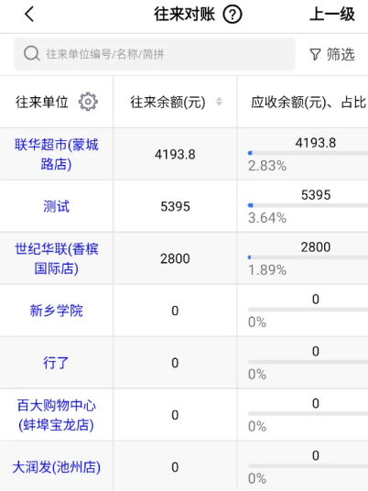This screenshot has width=368, height=491.
Task: Open 世纪华联(香槟国际店) link
Action: pyautogui.click(x=57, y=258)
